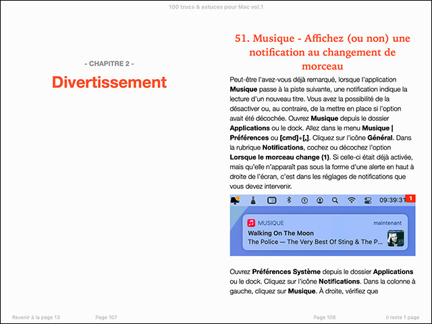The height and width of the screenshot is (324, 432).
Task: Click the Bluetooth icon in the menu bar image
Action: (x=287, y=200)
